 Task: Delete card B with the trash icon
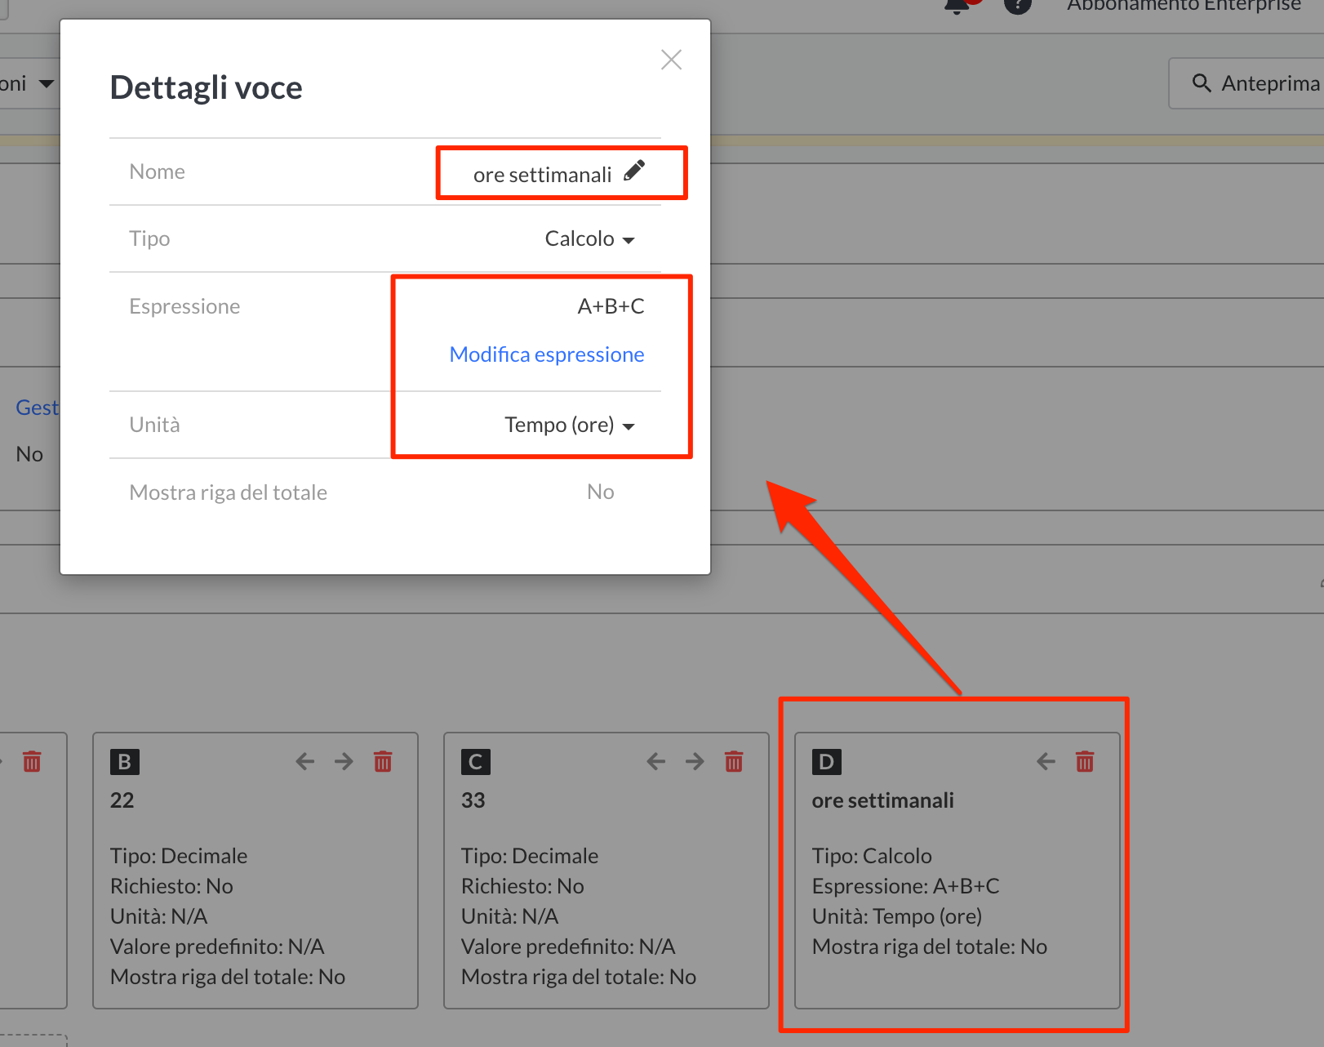coord(383,762)
